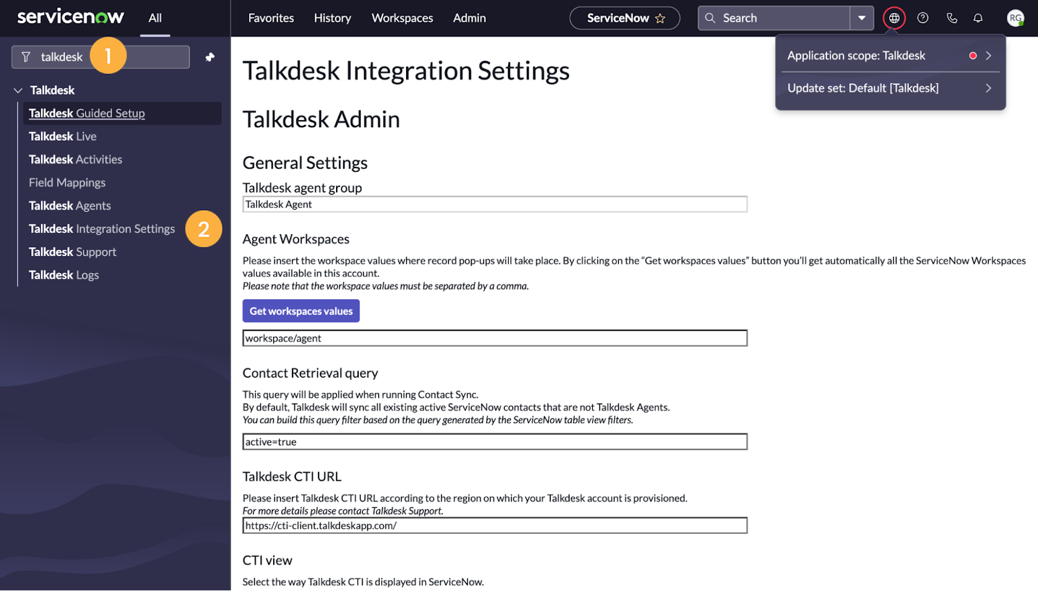
Task: Open the global scope picker globe icon
Action: coord(894,18)
